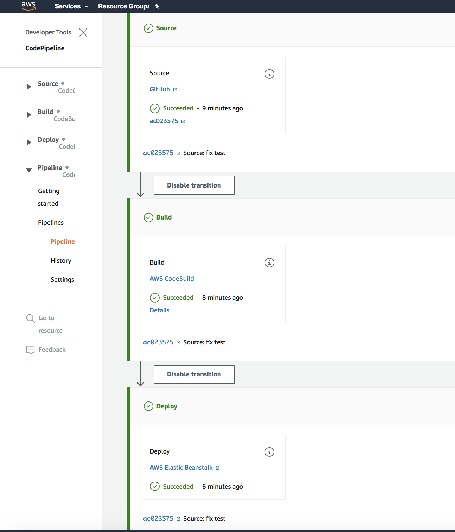Open the AWS logo home link

pyautogui.click(x=28, y=6)
